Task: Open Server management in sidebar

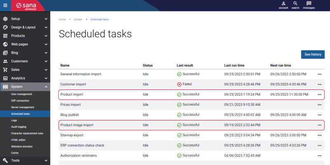Action: coord(22,107)
